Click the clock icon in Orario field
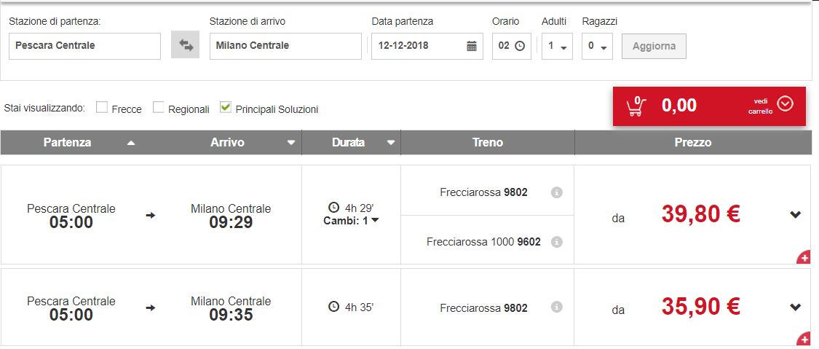The height and width of the screenshot is (349, 819). 519,46
